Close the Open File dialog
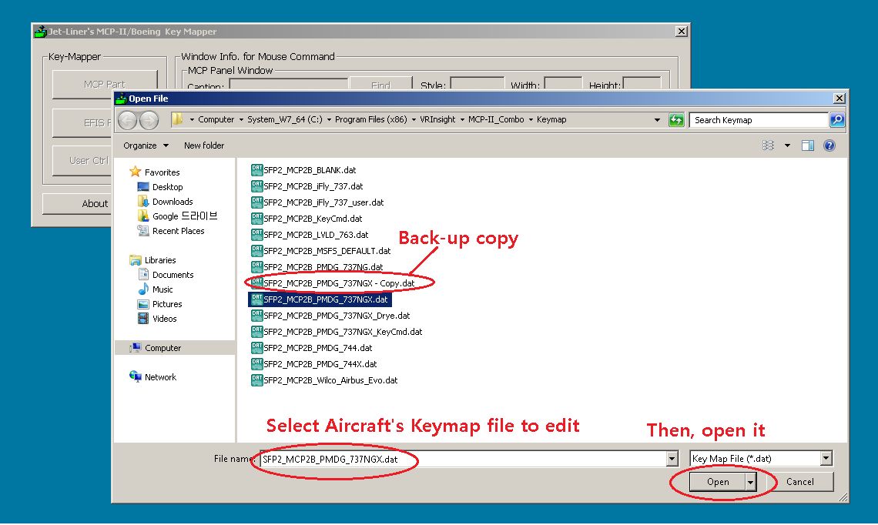The height and width of the screenshot is (525, 878). pyautogui.click(x=839, y=99)
